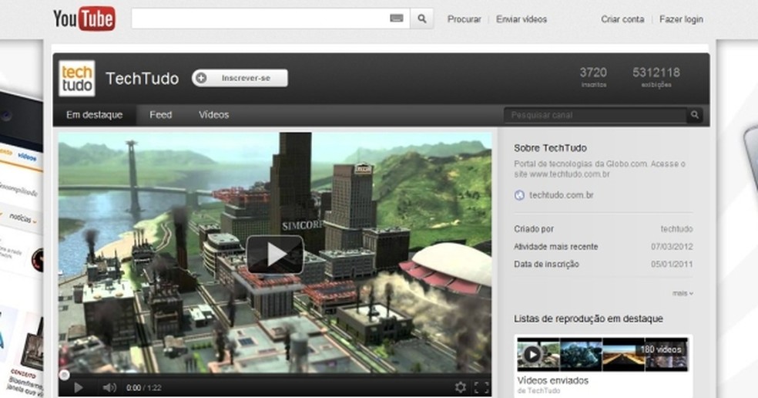Click the 3720 inscritos subscriber count
The height and width of the screenshot is (398, 758).
(x=593, y=77)
